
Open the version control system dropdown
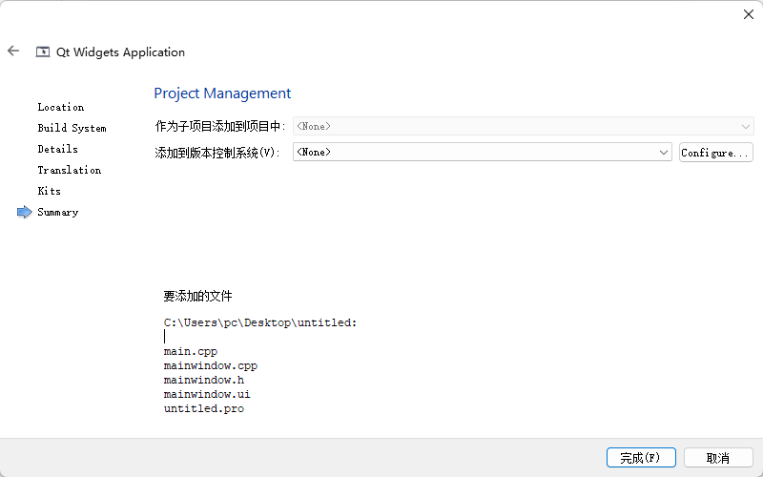[x=482, y=153]
